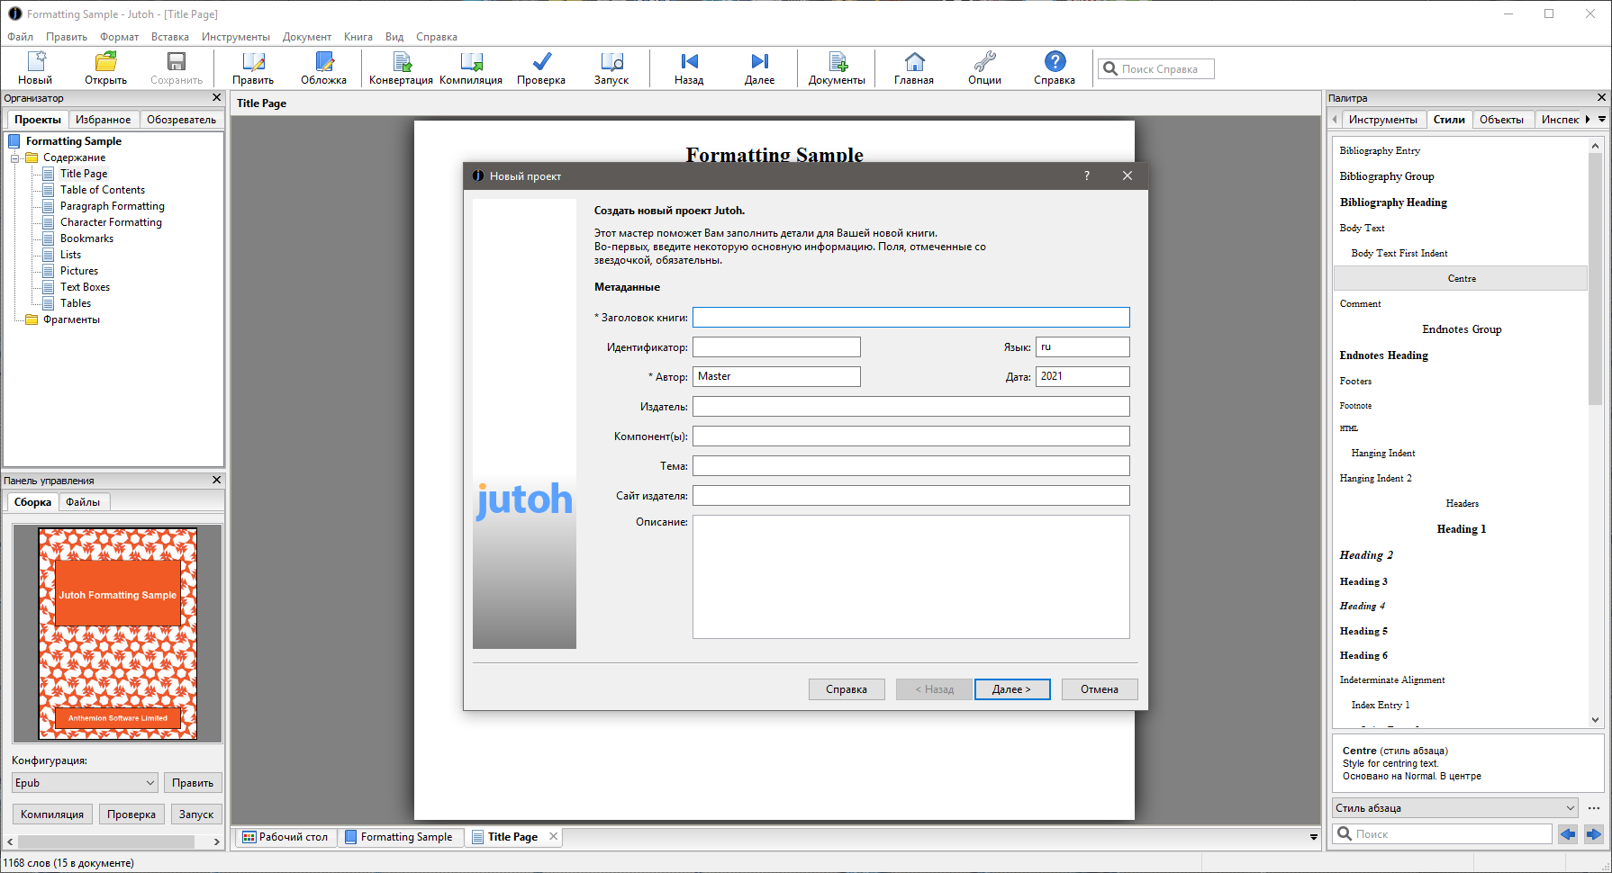Open the Конфигурация Epub dropdown
The height and width of the screenshot is (873, 1612).
pos(85,783)
